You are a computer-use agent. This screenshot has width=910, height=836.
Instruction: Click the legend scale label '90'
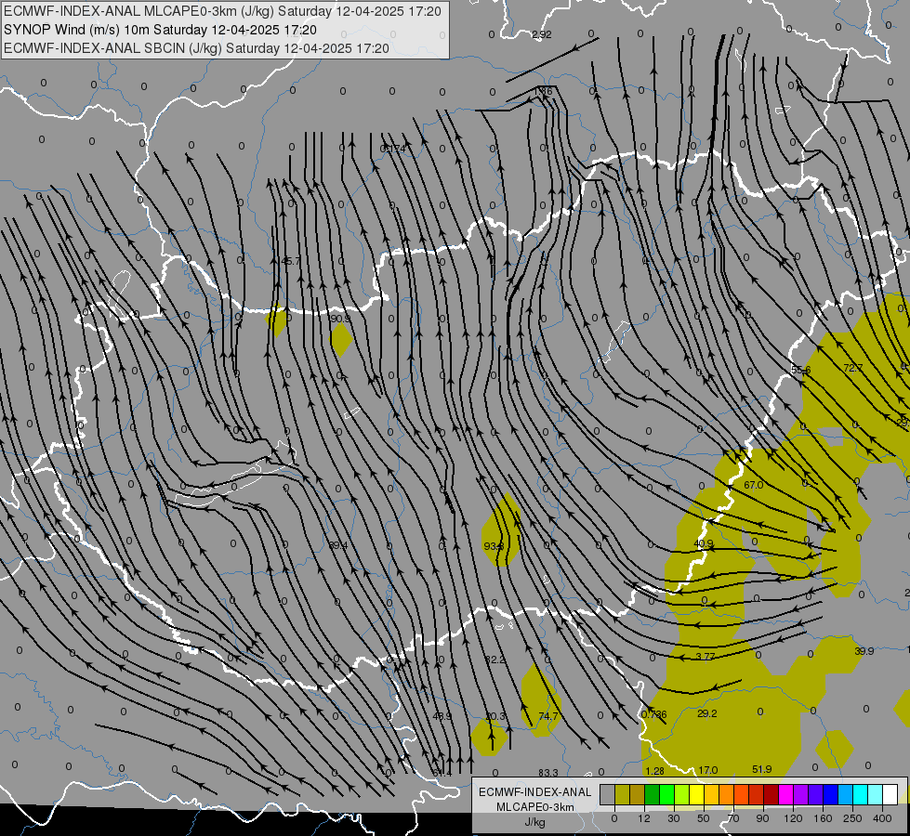762,818
